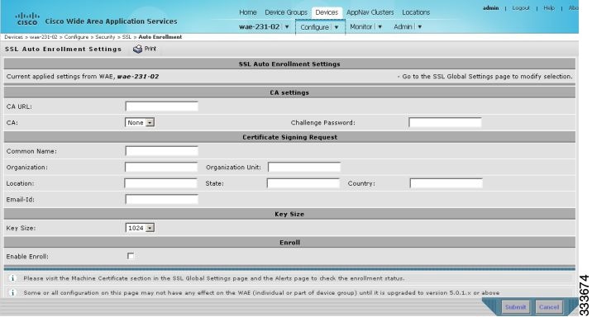The width and height of the screenshot is (592, 317).
Task: Select the Devices tab
Action: tap(327, 12)
